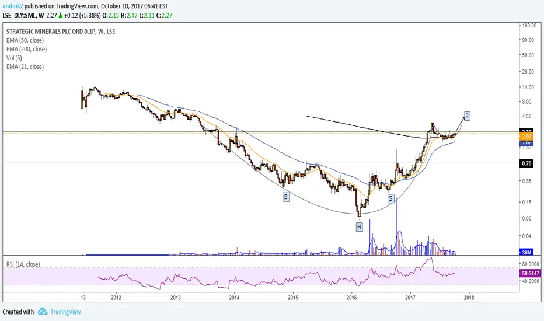
Task: Click the purple 58.5147 RSI value tag
Action: [531, 274]
